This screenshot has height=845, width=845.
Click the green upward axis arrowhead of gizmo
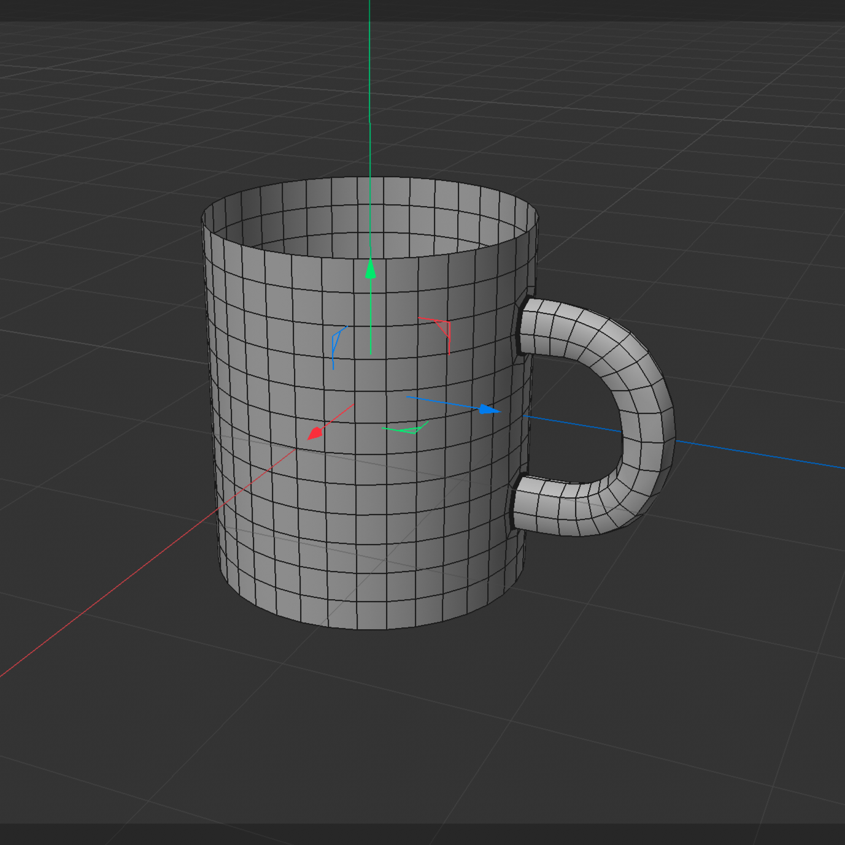pos(370,269)
